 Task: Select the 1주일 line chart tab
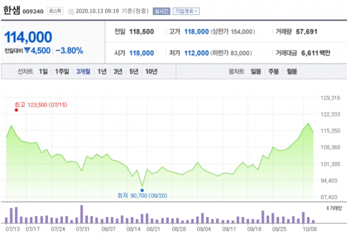pyautogui.click(x=62, y=72)
